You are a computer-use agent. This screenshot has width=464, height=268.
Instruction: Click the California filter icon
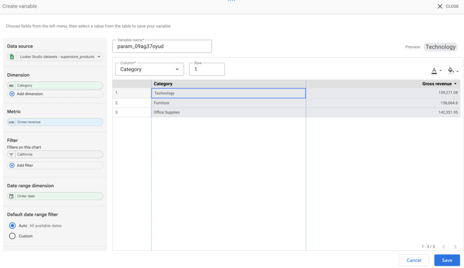(x=12, y=155)
